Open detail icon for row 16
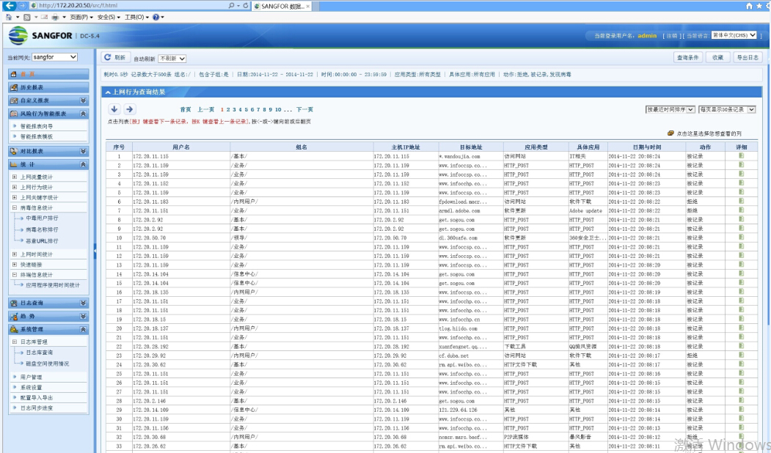This screenshot has width=771, height=453. [x=741, y=292]
